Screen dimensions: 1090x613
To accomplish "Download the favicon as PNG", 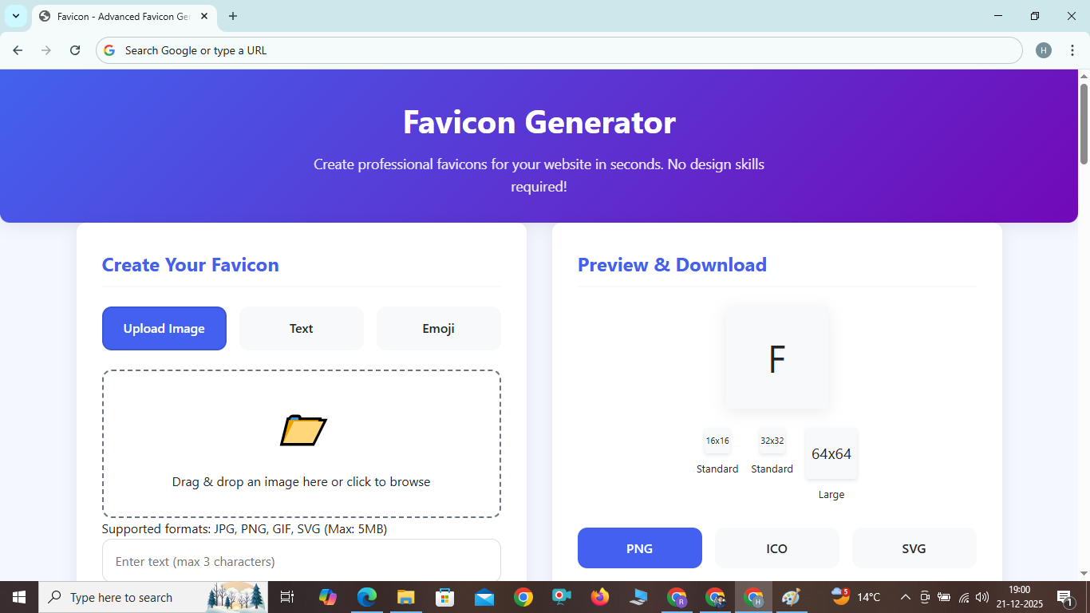I will click(x=639, y=548).
